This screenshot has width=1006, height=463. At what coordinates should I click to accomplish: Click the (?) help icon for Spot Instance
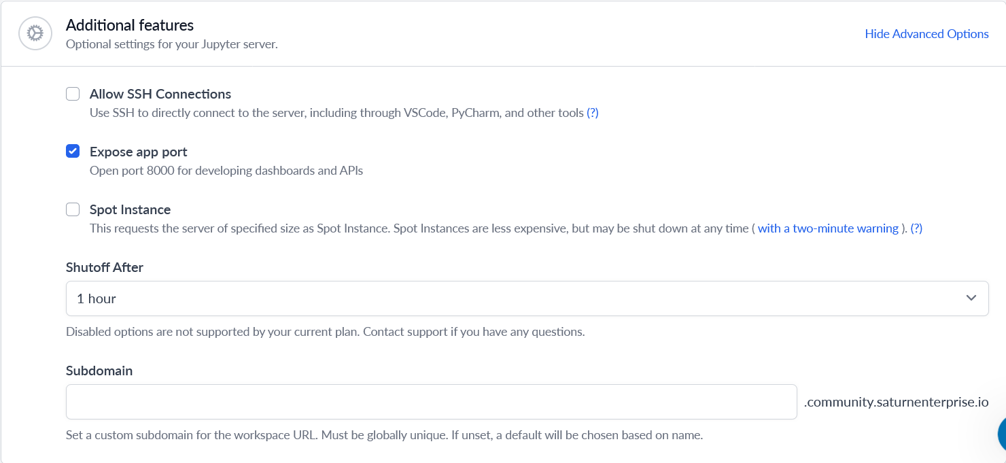coord(916,228)
